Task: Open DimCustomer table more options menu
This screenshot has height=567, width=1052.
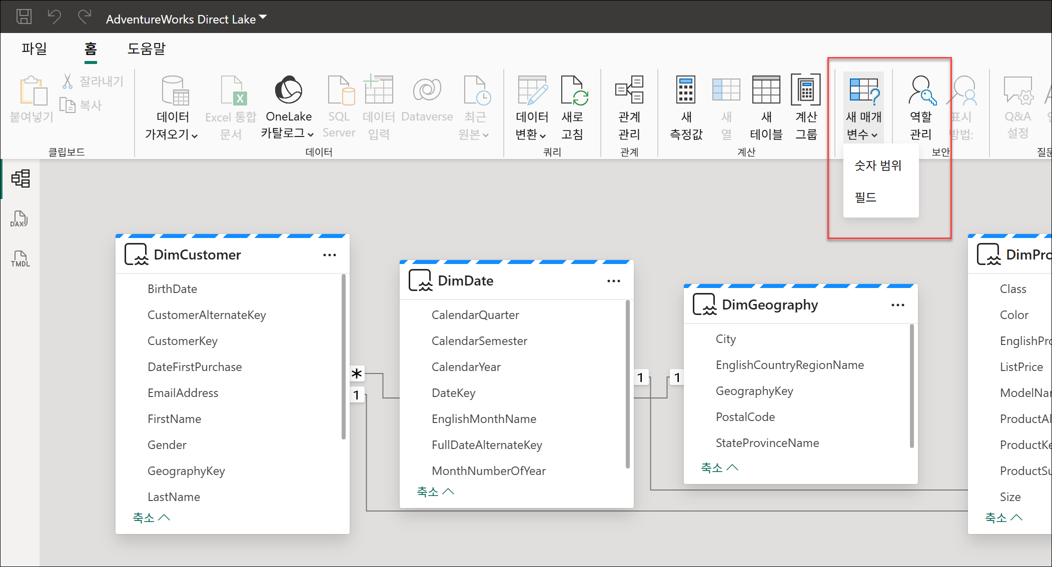Action: point(330,255)
